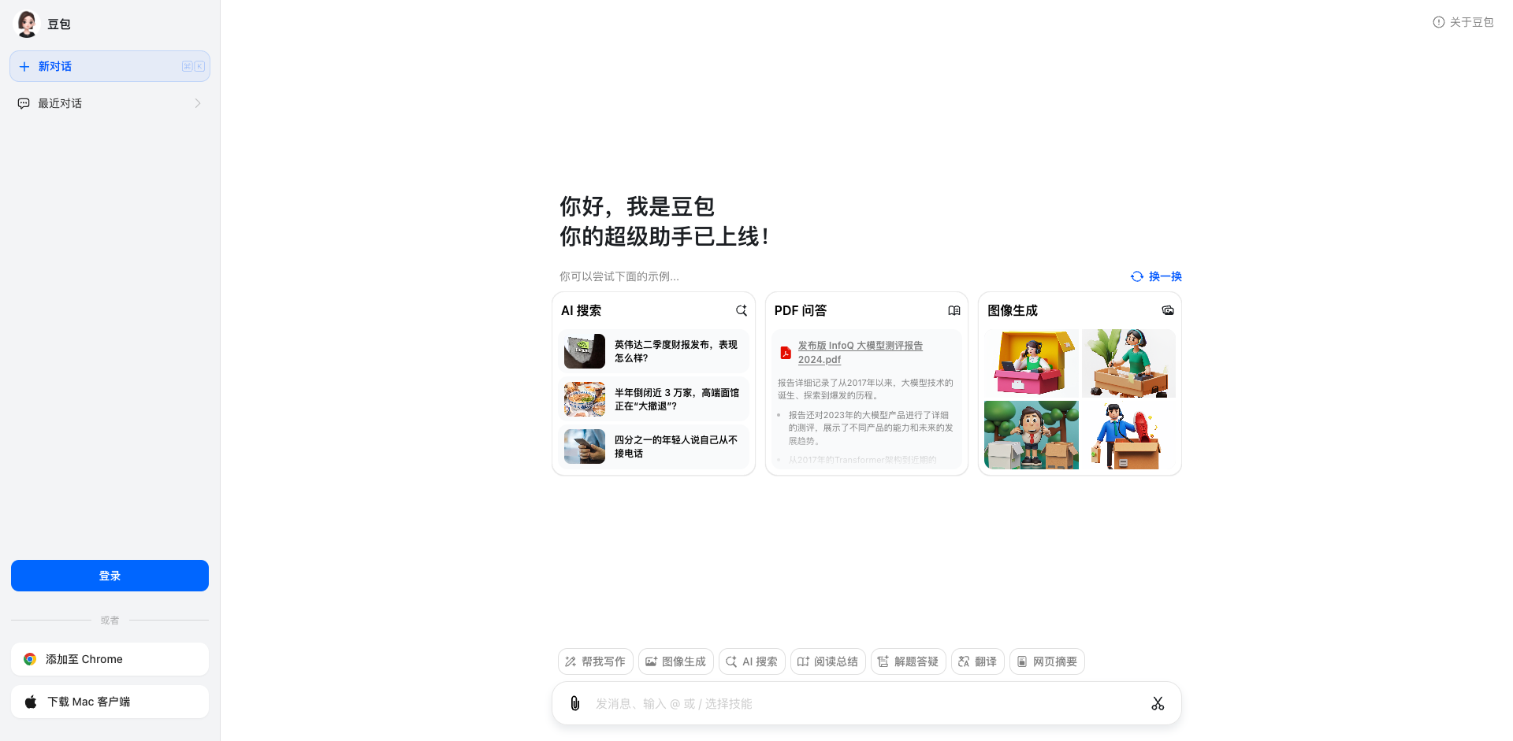Select the 图像生成 skill chip
Viewport: 1513px width, 741px height.
676,661
